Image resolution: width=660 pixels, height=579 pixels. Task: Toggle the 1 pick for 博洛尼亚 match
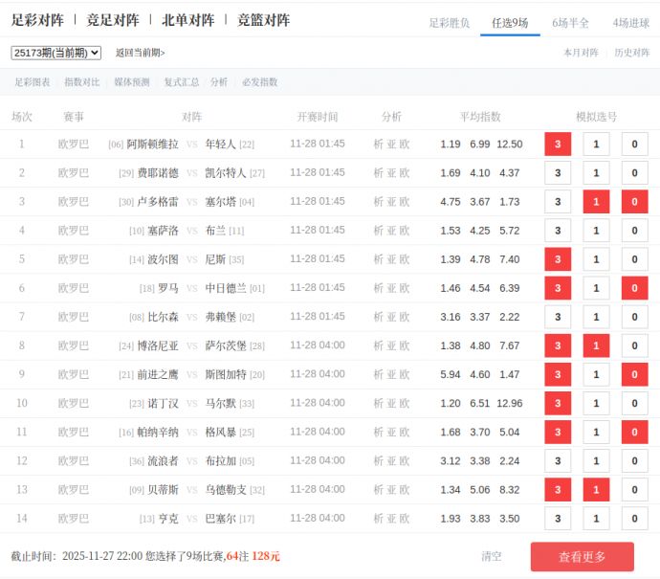(x=596, y=345)
